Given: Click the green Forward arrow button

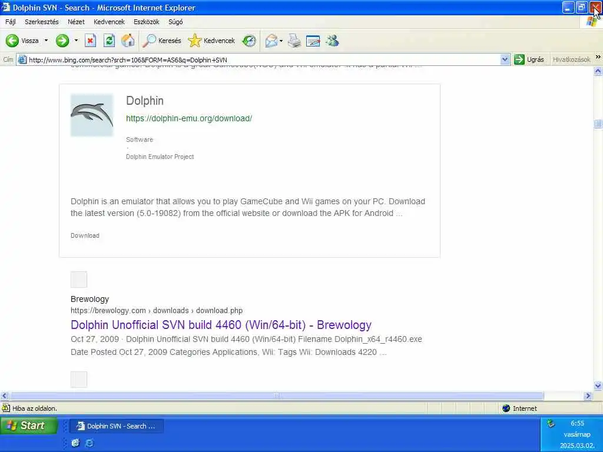Looking at the screenshot, I should (x=62, y=41).
